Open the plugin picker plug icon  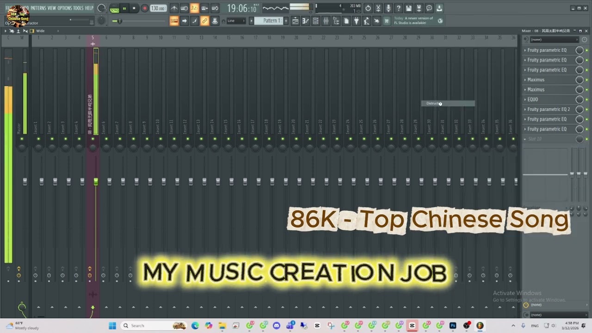tap(356, 21)
